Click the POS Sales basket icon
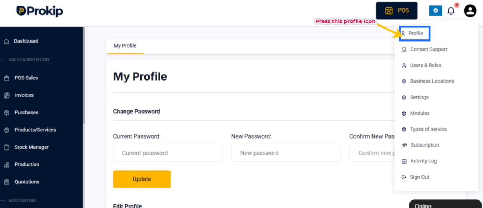This screenshot has width=483, height=208. pos(7,78)
